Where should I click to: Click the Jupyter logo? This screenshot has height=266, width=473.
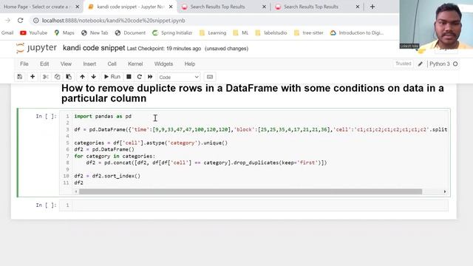[x=36, y=48]
